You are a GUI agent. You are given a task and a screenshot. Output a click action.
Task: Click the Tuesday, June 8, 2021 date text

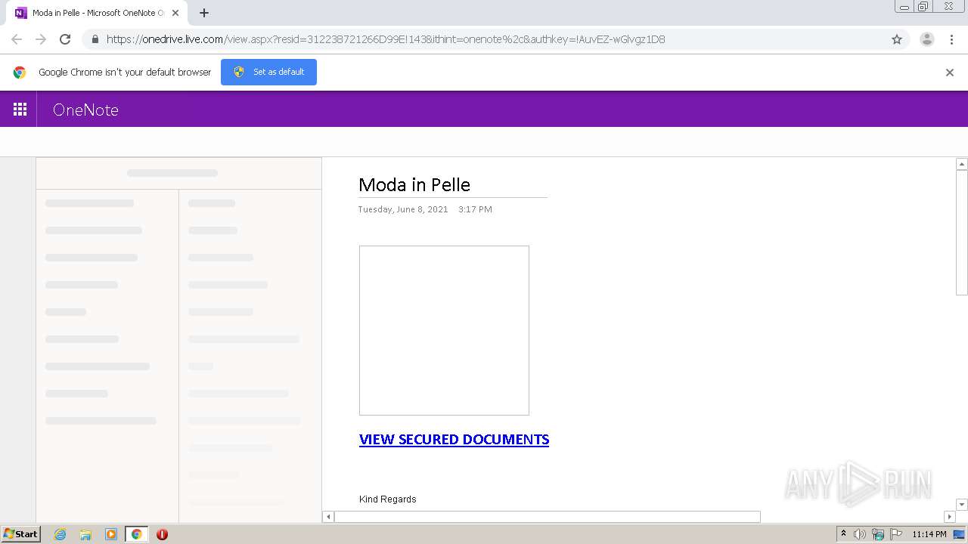[403, 209]
